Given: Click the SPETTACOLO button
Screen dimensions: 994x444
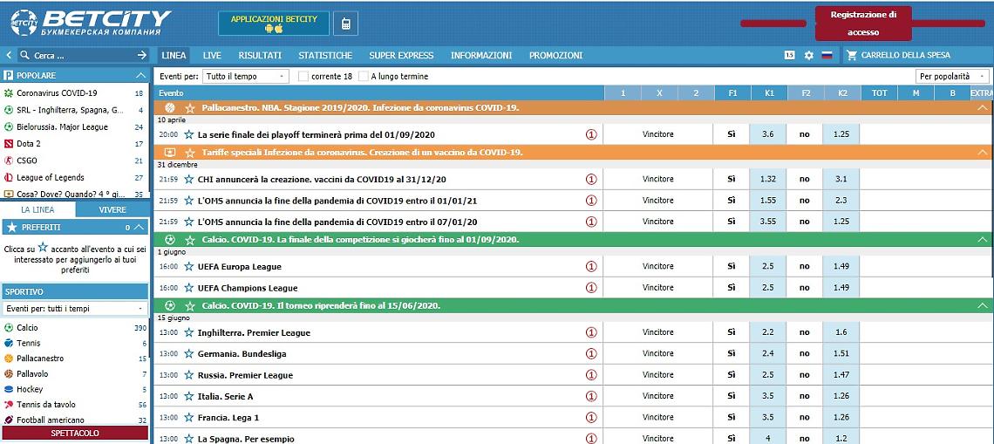Looking at the screenshot, I should [75, 433].
